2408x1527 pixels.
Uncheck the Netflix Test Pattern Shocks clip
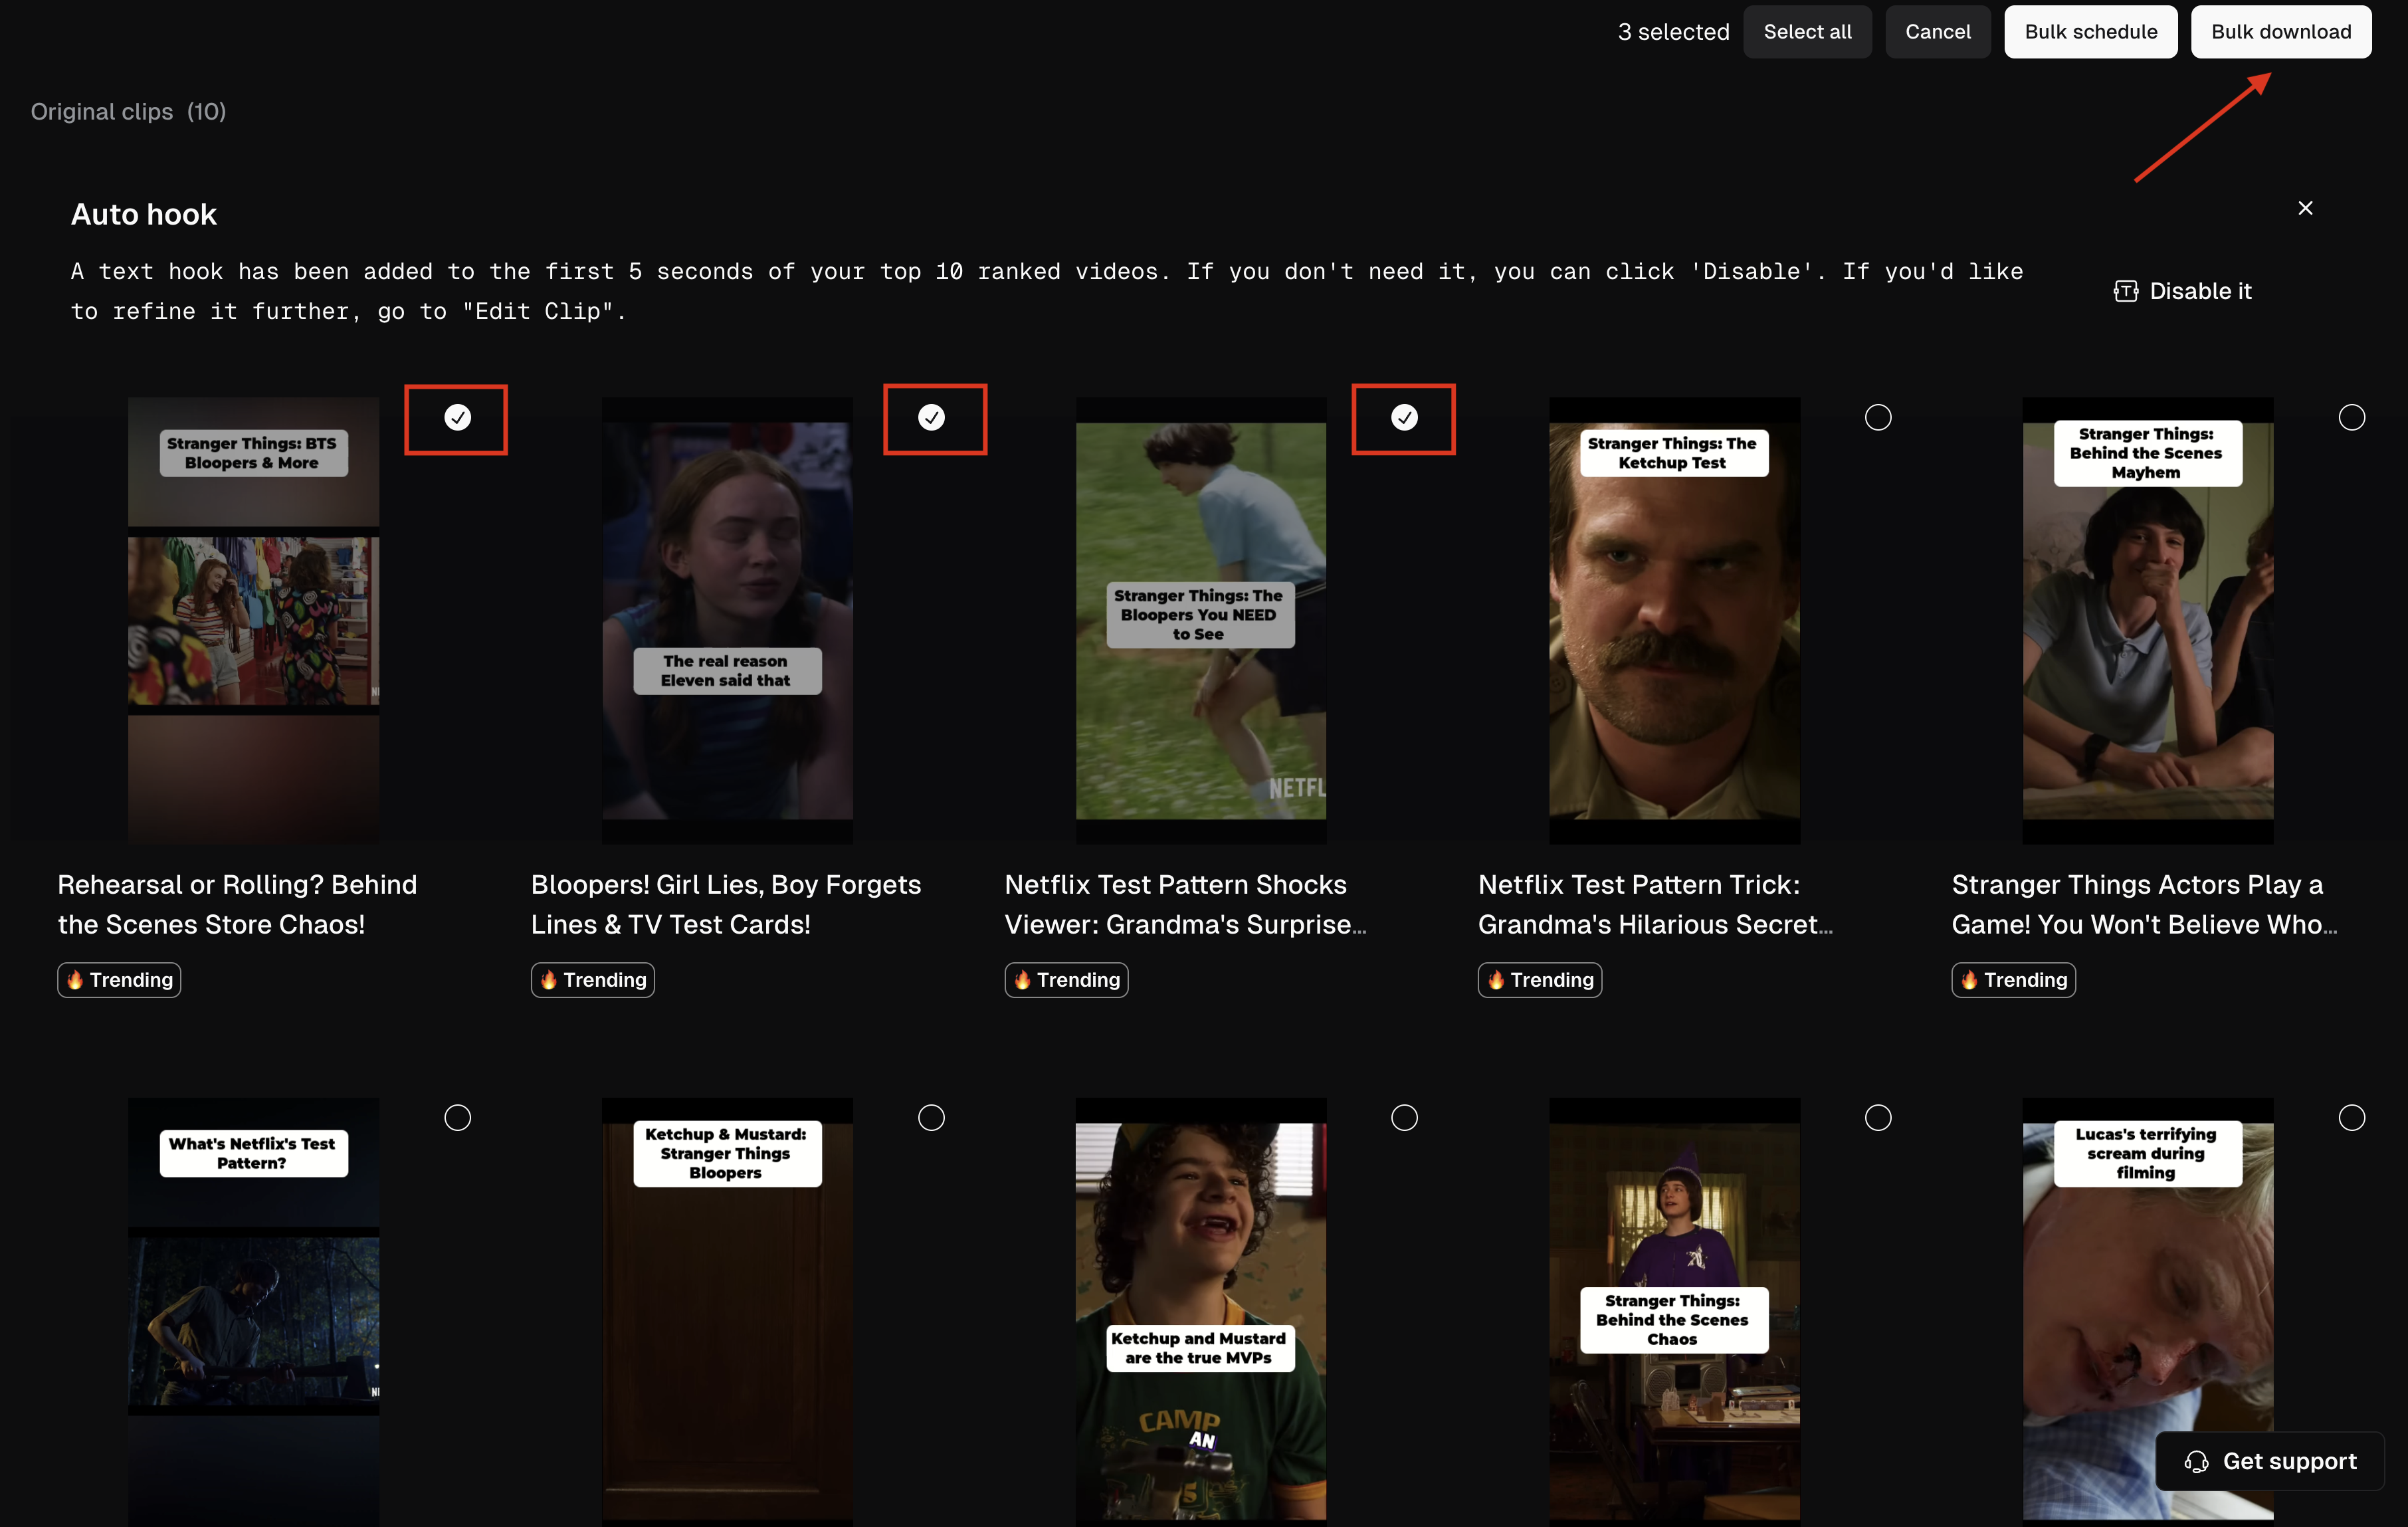(x=1404, y=418)
